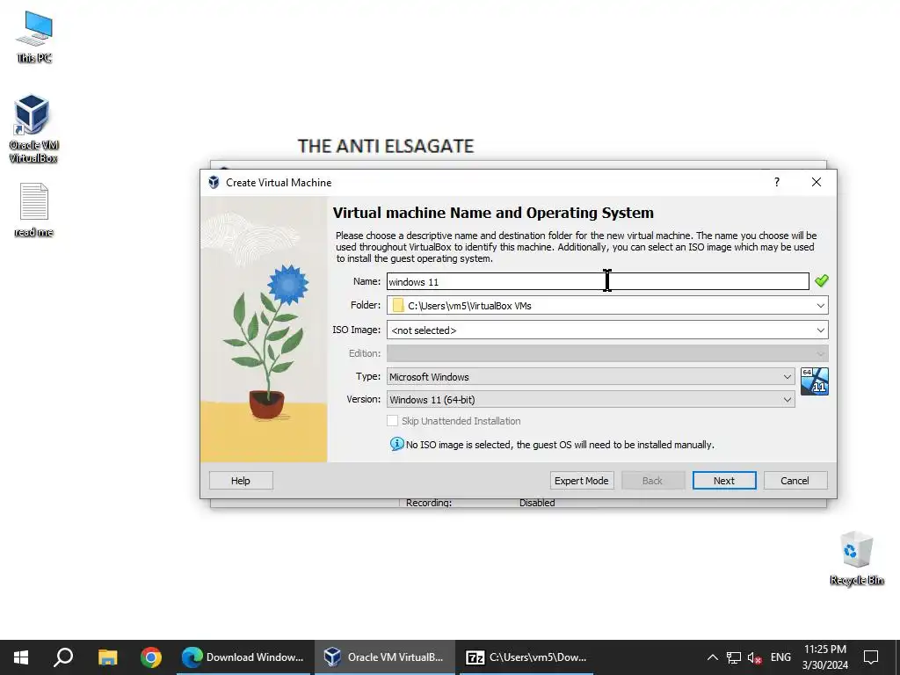Expand the Folder dropdown
This screenshot has height=675, width=900.
tap(820, 305)
